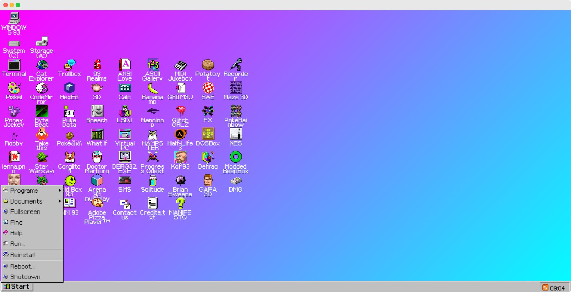The image size is (571, 292).
Task: Choose Shutdown in the Start menu
Action: click(x=32, y=277)
